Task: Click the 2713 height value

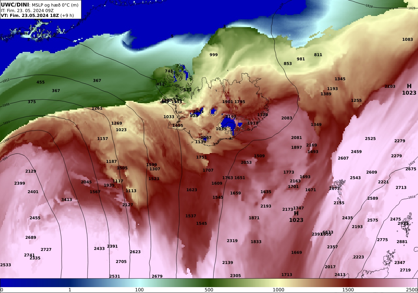Action: click(401, 188)
